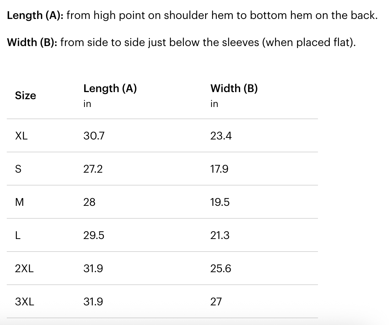This screenshot has height=325, width=389.
Task: Select the M size row label
Action: pyautogui.click(x=20, y=202)
